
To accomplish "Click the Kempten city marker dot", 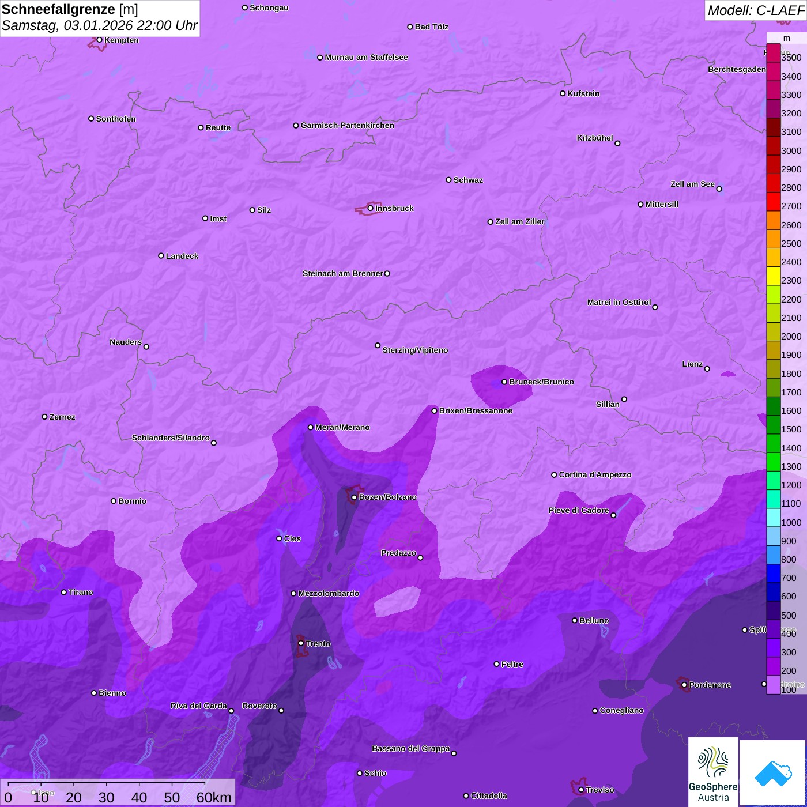I will (99, 40).
